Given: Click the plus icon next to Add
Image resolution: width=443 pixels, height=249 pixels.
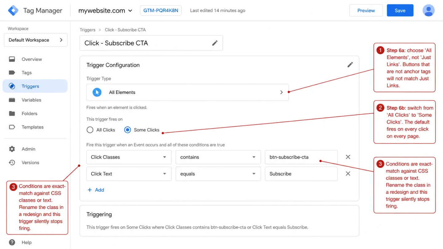Looking at the screenshot, I should coord(90,190).
